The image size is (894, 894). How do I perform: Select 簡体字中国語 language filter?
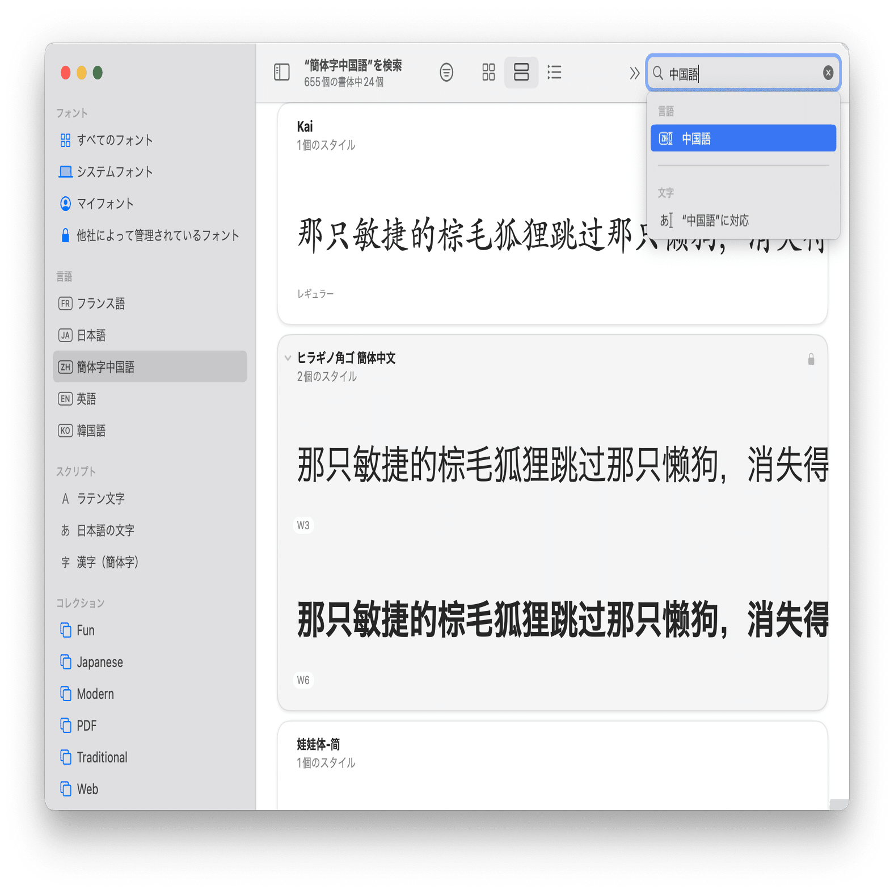pos(150,366)
